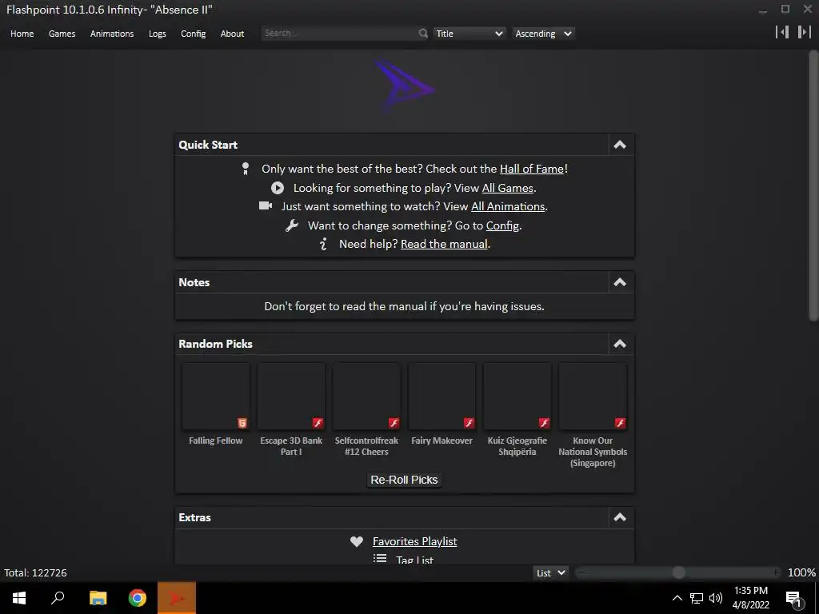Screen dimensions: 819x614
Task: Click the volume speaker tray icon
Action: [716, 598]
